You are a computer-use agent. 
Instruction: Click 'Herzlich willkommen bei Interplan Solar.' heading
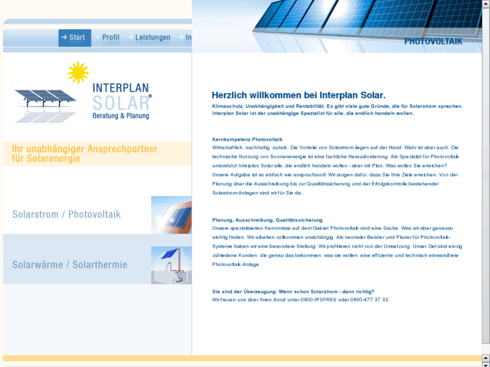pyautogui.click(x=299, y=95)
